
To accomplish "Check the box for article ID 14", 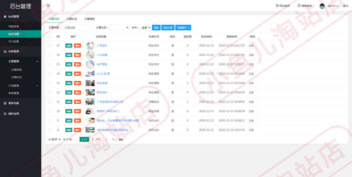I will tap(49, 74).
